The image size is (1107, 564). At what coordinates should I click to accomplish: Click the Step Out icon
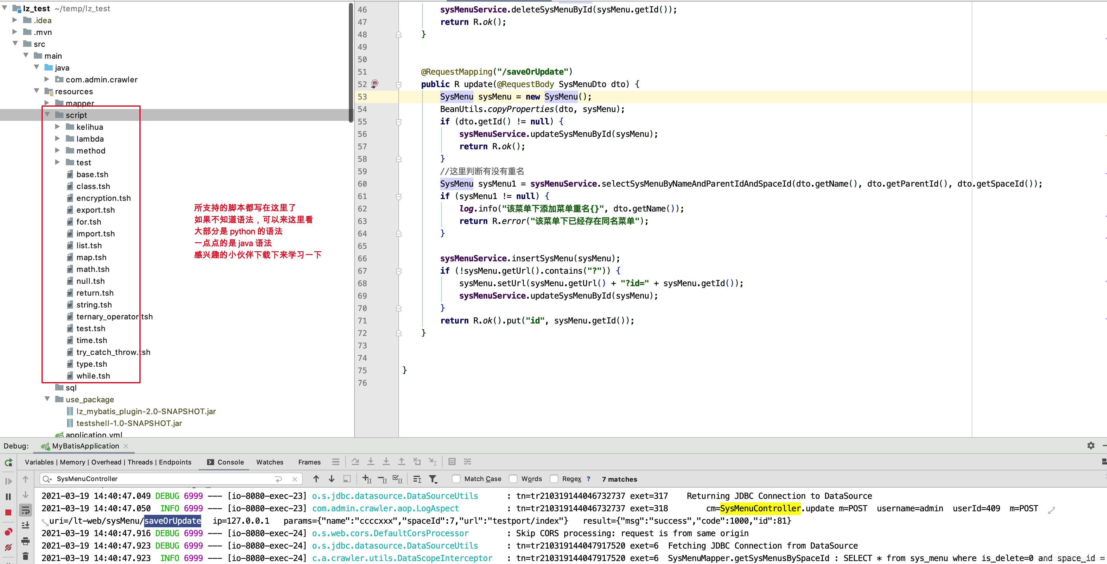click(x=401, y=462)
